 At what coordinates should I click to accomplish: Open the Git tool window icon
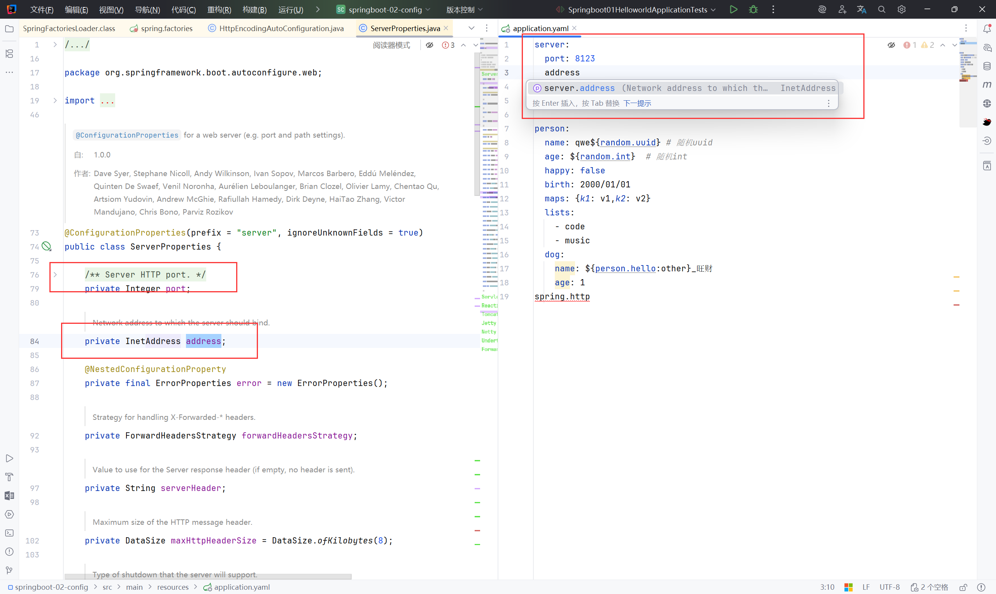[9, 570]
